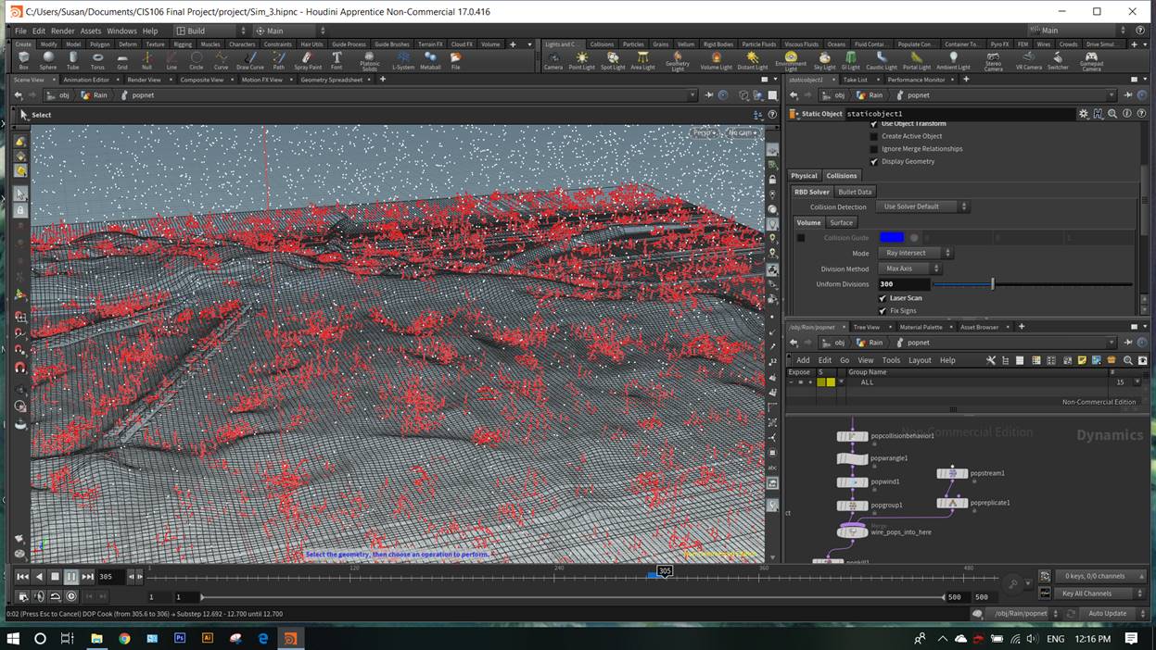
Task: Add a Spot Light
Action: (x=613, y=60)
